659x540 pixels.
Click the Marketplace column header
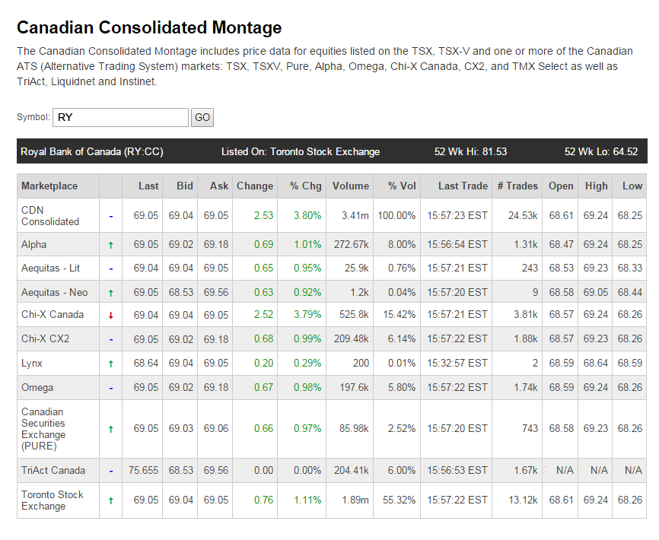click(49, 186)
